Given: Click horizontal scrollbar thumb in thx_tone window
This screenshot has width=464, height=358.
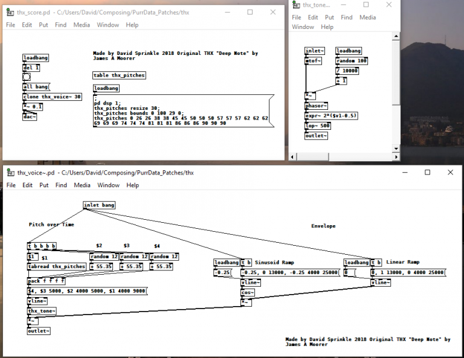Looking at the screenshot, I should [313, 157].
